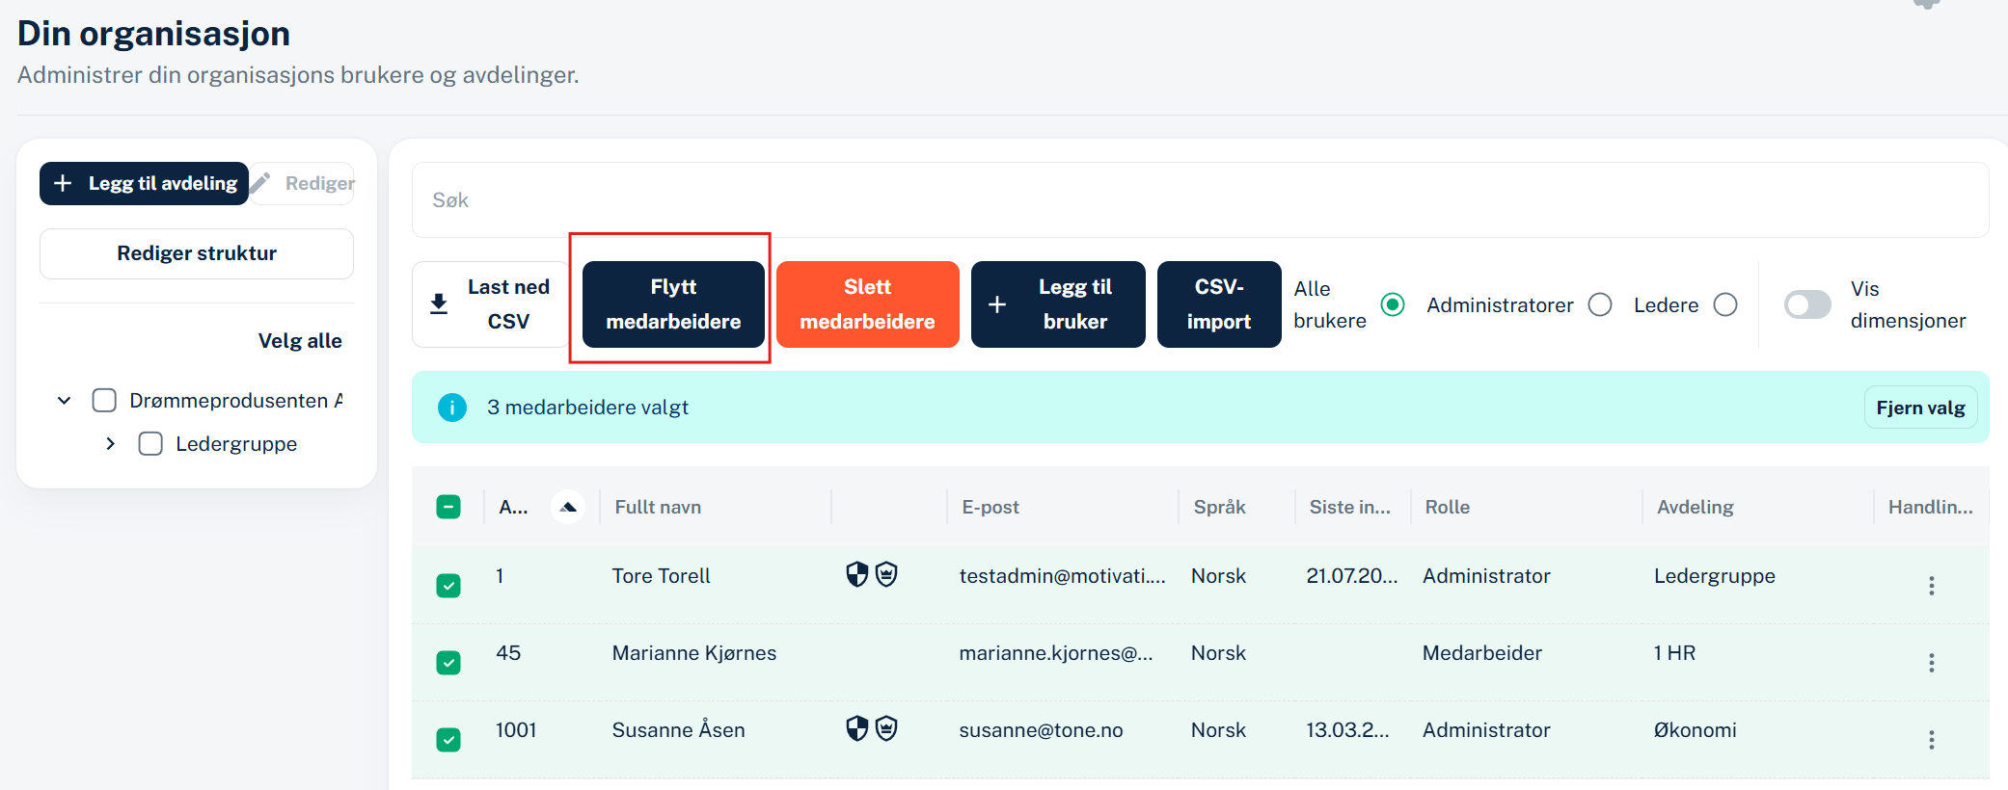2008x790 pixels.
Task: Click the Legg til avdeling button
Action: [x=144, y=183]
